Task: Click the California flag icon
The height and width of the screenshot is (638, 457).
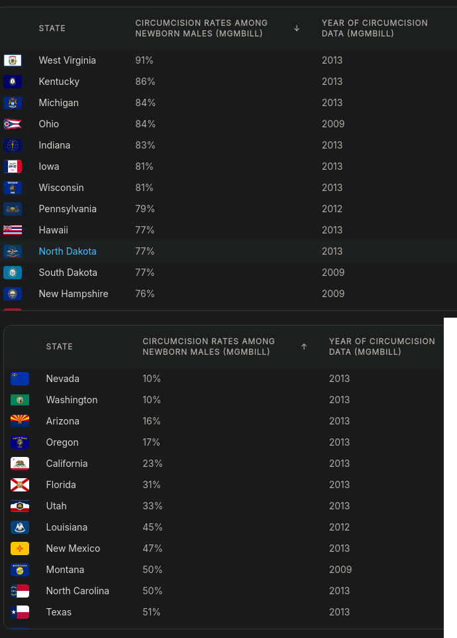Action: pyautogui.click(x=20, y=464)
